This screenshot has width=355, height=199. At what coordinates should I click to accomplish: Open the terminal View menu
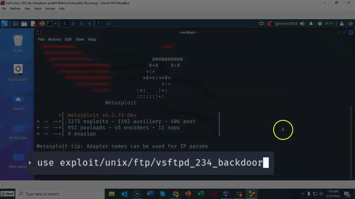click(x=80, y=39)
